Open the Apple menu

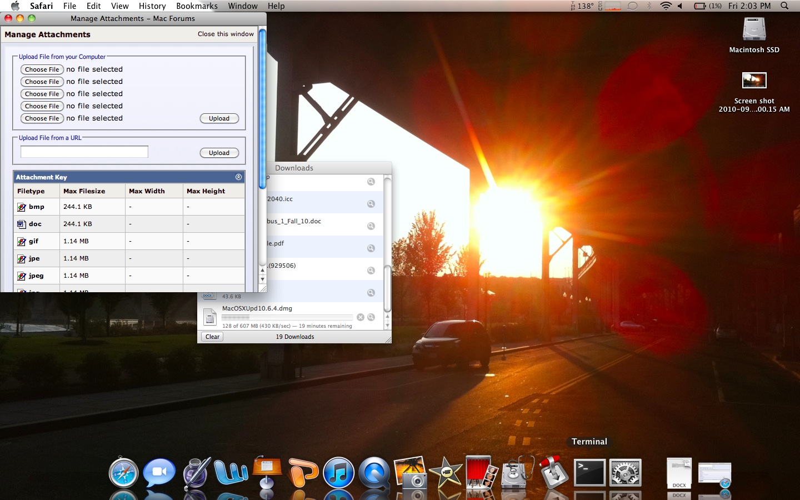point(15,6)
